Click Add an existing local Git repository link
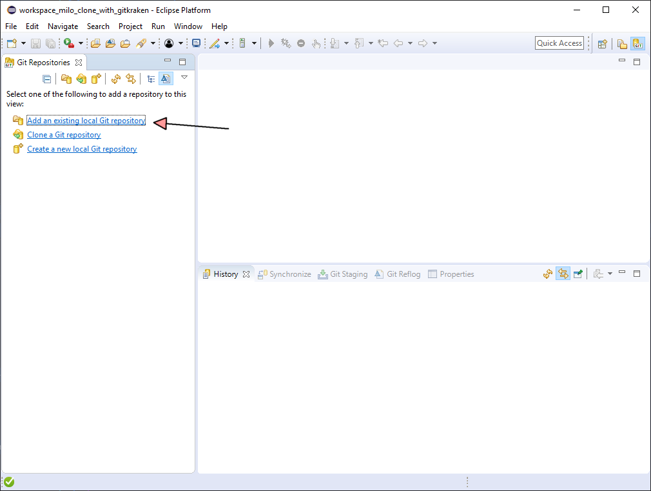 86,121
